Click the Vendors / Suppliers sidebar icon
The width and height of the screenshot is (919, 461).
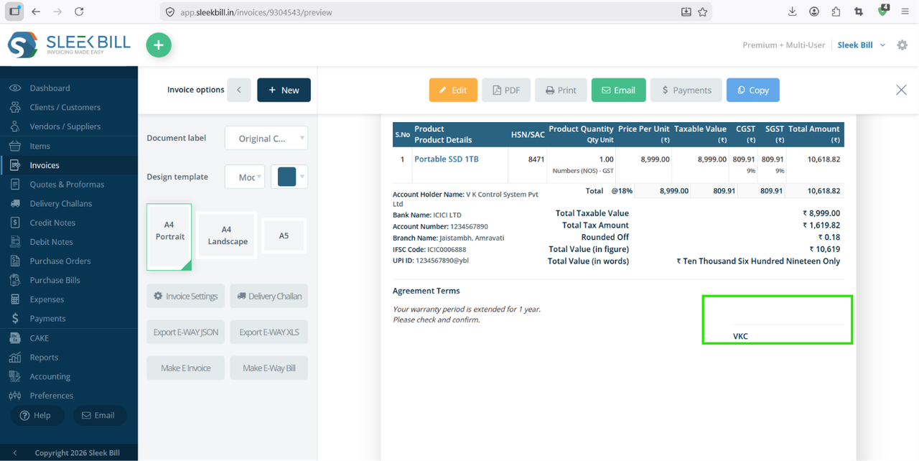[x=15, y=126]
